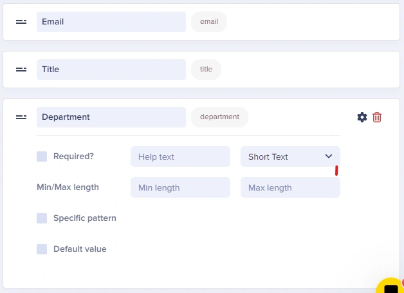The height and width of the screenshot is (293, 404).
Task: Delete the Department field with trash icon
Action: tap(377, 117)
